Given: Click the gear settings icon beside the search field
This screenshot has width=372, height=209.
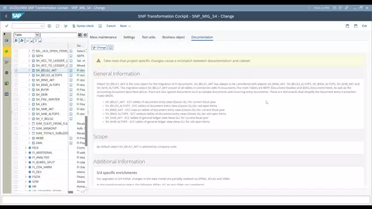Looking at the screenshot, I should pos(85,35).
